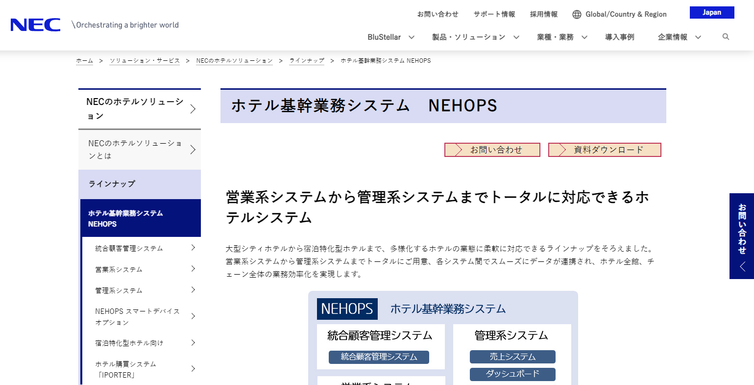Open the BluStellar menu
Image resolution: width=754 pixels, height=385 pixels.
click(384, 37)
